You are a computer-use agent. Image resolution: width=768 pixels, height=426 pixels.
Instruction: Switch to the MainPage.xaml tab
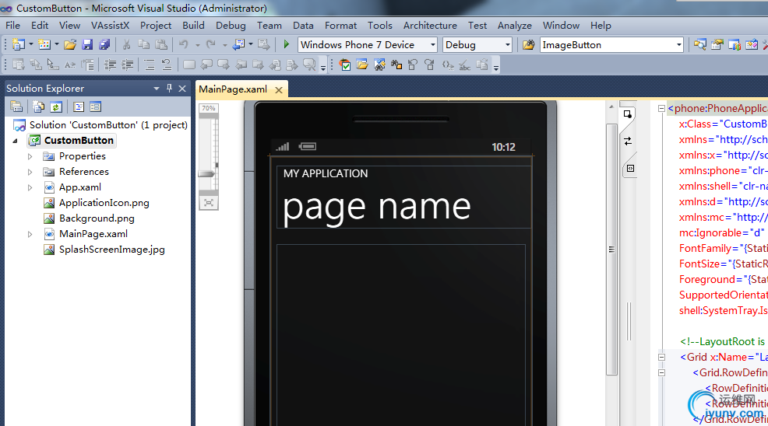233,89
